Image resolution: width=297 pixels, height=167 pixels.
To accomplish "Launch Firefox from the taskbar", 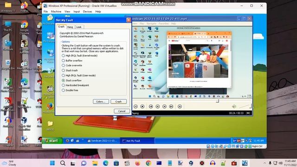I will [137, 163].
